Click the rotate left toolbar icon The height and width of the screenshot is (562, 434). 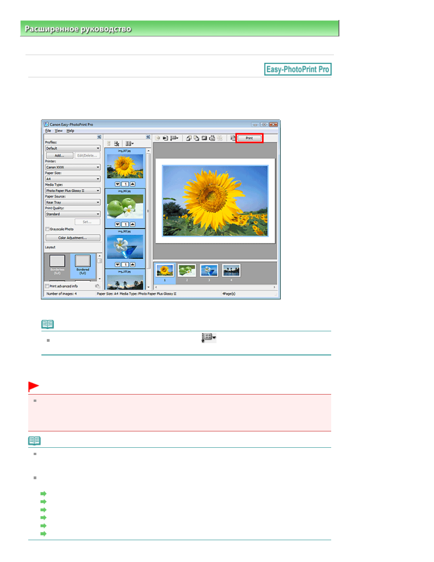coord(188,138)
